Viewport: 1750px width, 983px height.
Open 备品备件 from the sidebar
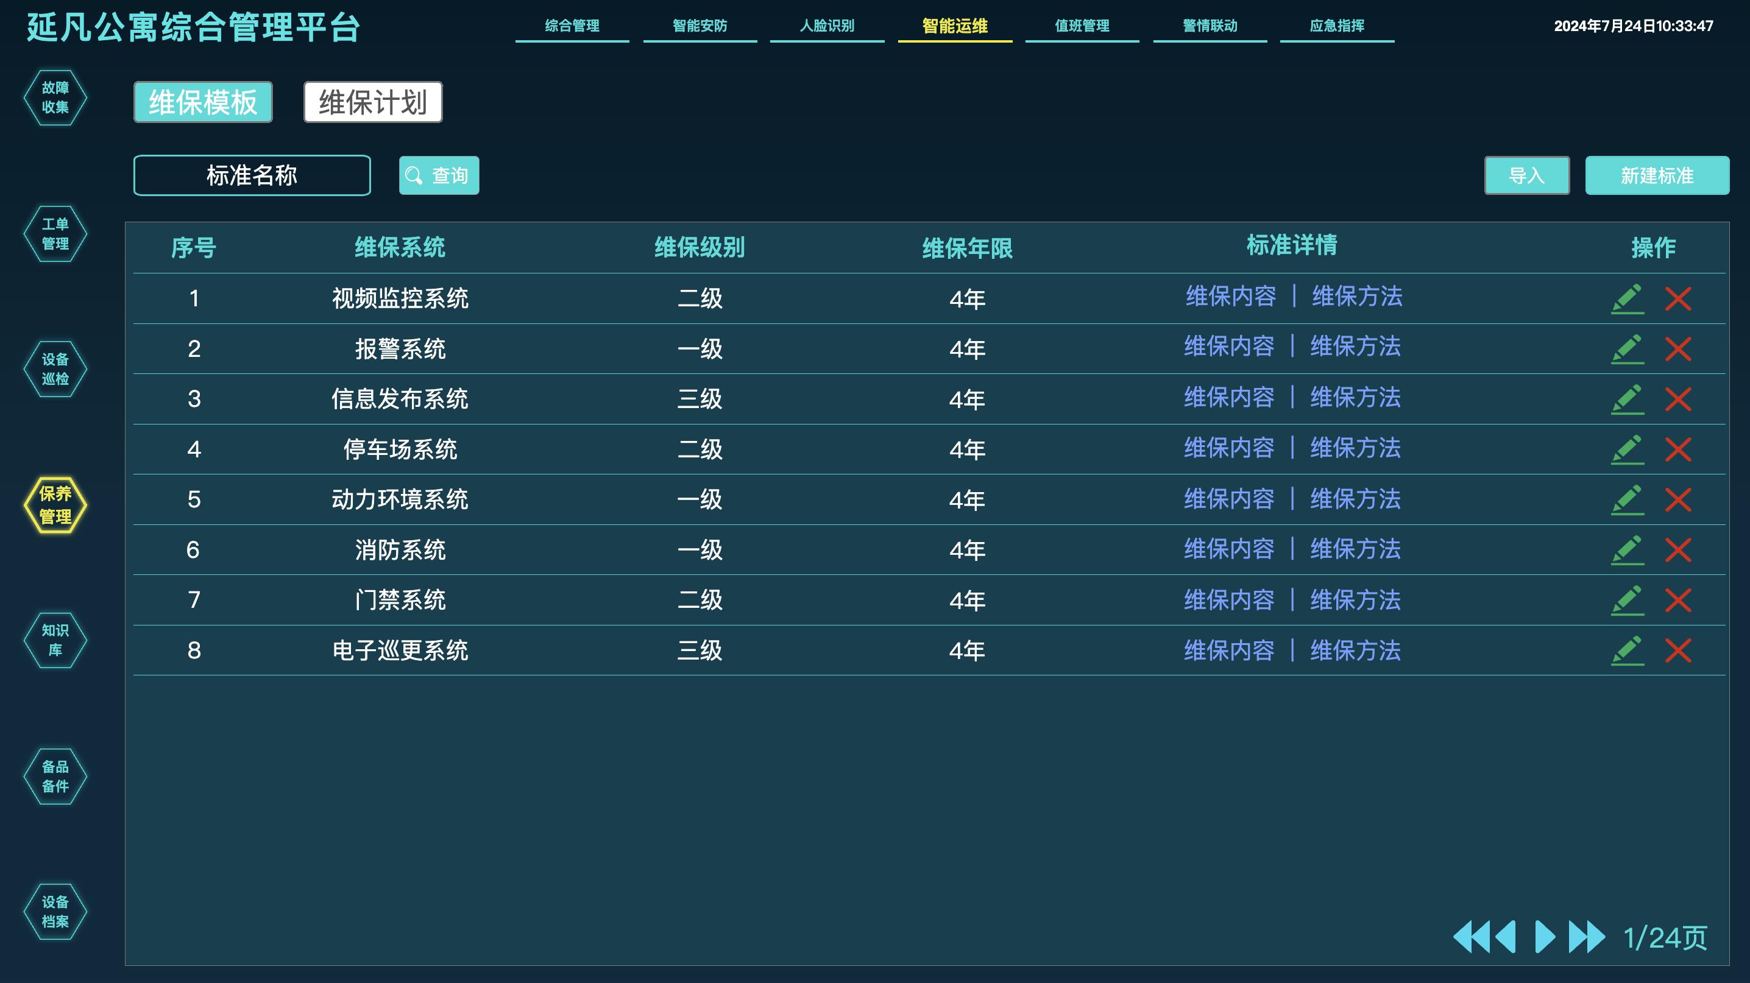pyautogui.click(x=55, y=776)
